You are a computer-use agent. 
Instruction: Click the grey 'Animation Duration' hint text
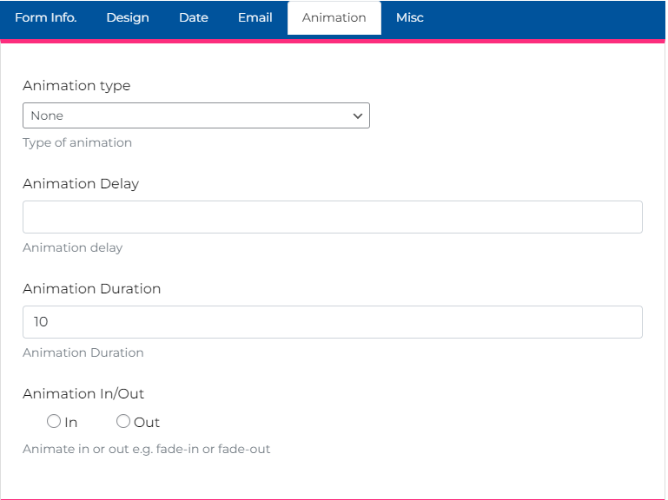[x=83, y=352]
